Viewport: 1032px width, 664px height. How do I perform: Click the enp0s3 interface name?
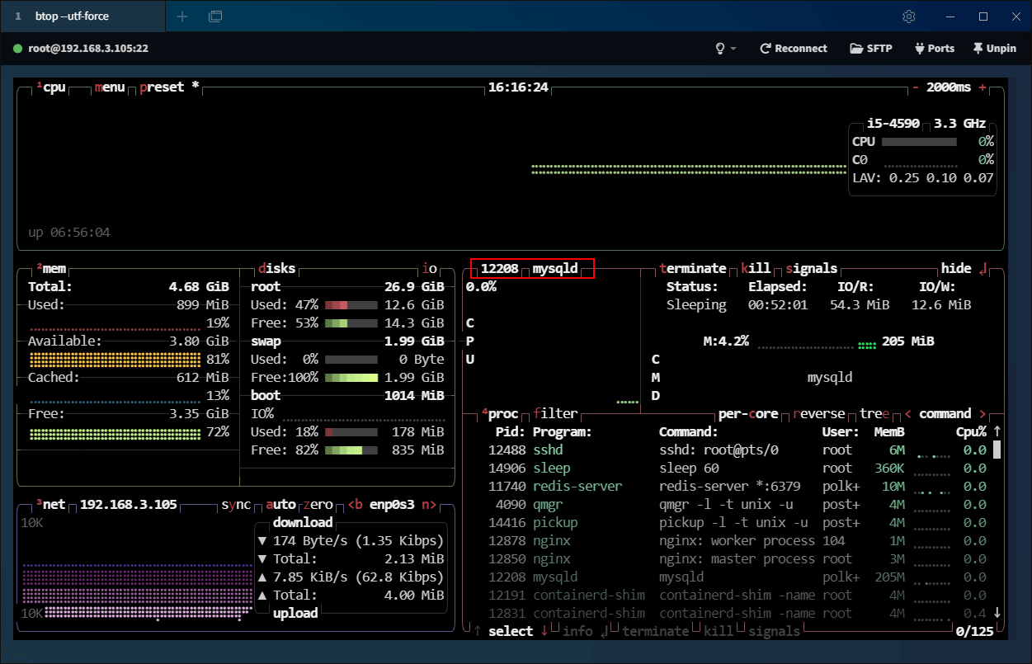click(x=393, y=505)
